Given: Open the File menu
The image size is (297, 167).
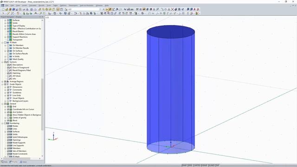Looking at the screenshot, I should tap(7, 6).
